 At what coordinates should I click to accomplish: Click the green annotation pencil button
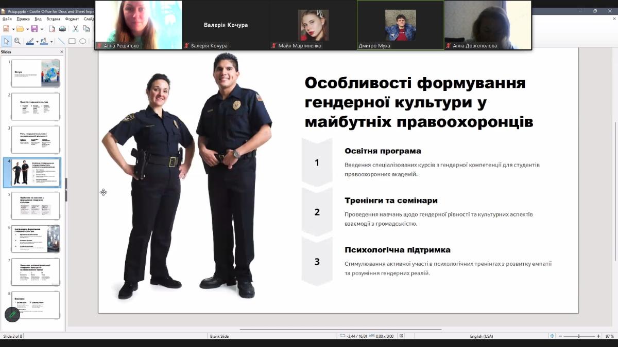(x=12, y=314)
